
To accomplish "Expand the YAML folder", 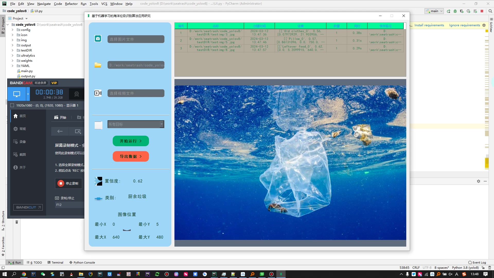I will (x=12, y=66).
